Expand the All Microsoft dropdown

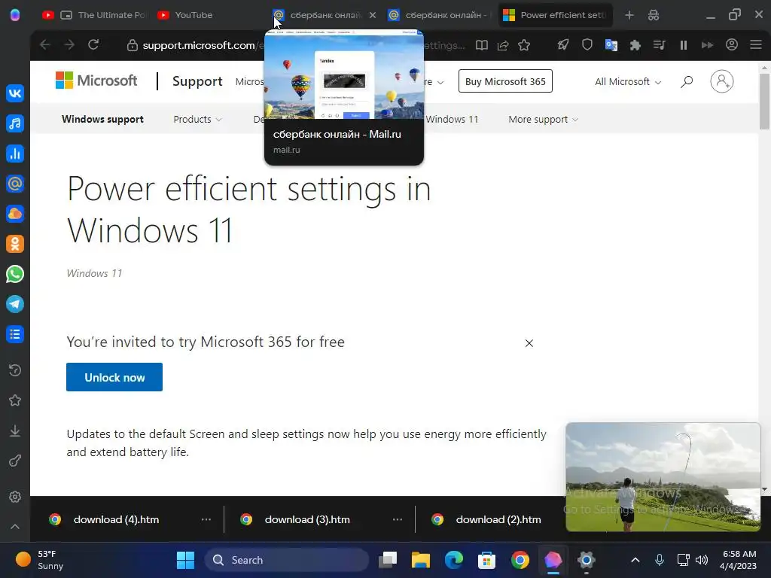pyautogui.click(x=627, y=81)
